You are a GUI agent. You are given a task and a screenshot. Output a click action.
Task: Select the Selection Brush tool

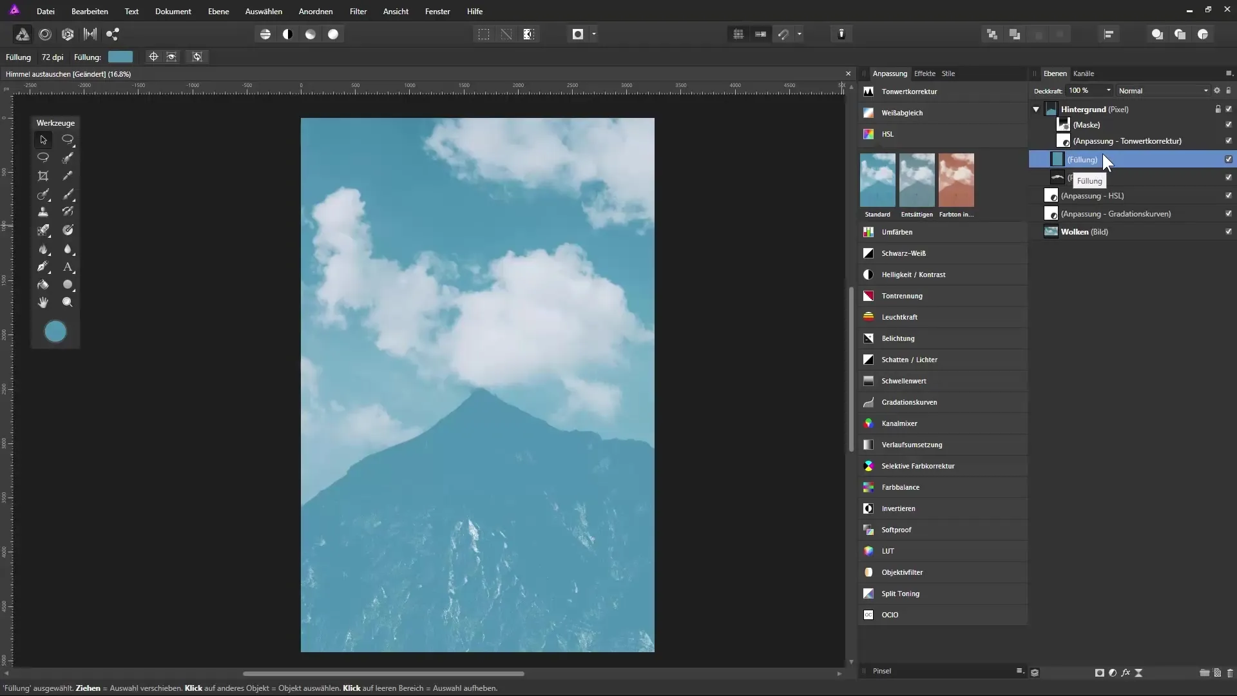(x=68, y=158)
